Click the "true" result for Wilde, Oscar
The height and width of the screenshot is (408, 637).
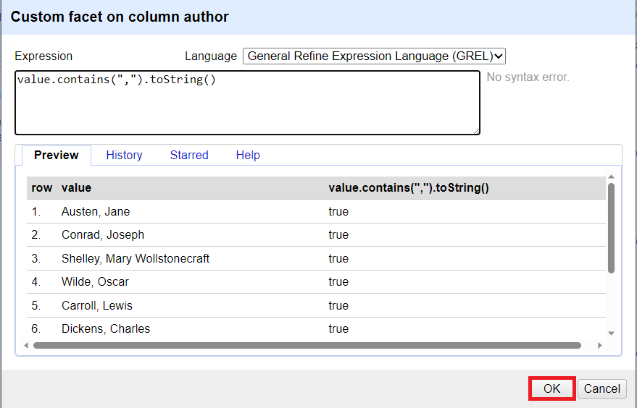(338, 282)
